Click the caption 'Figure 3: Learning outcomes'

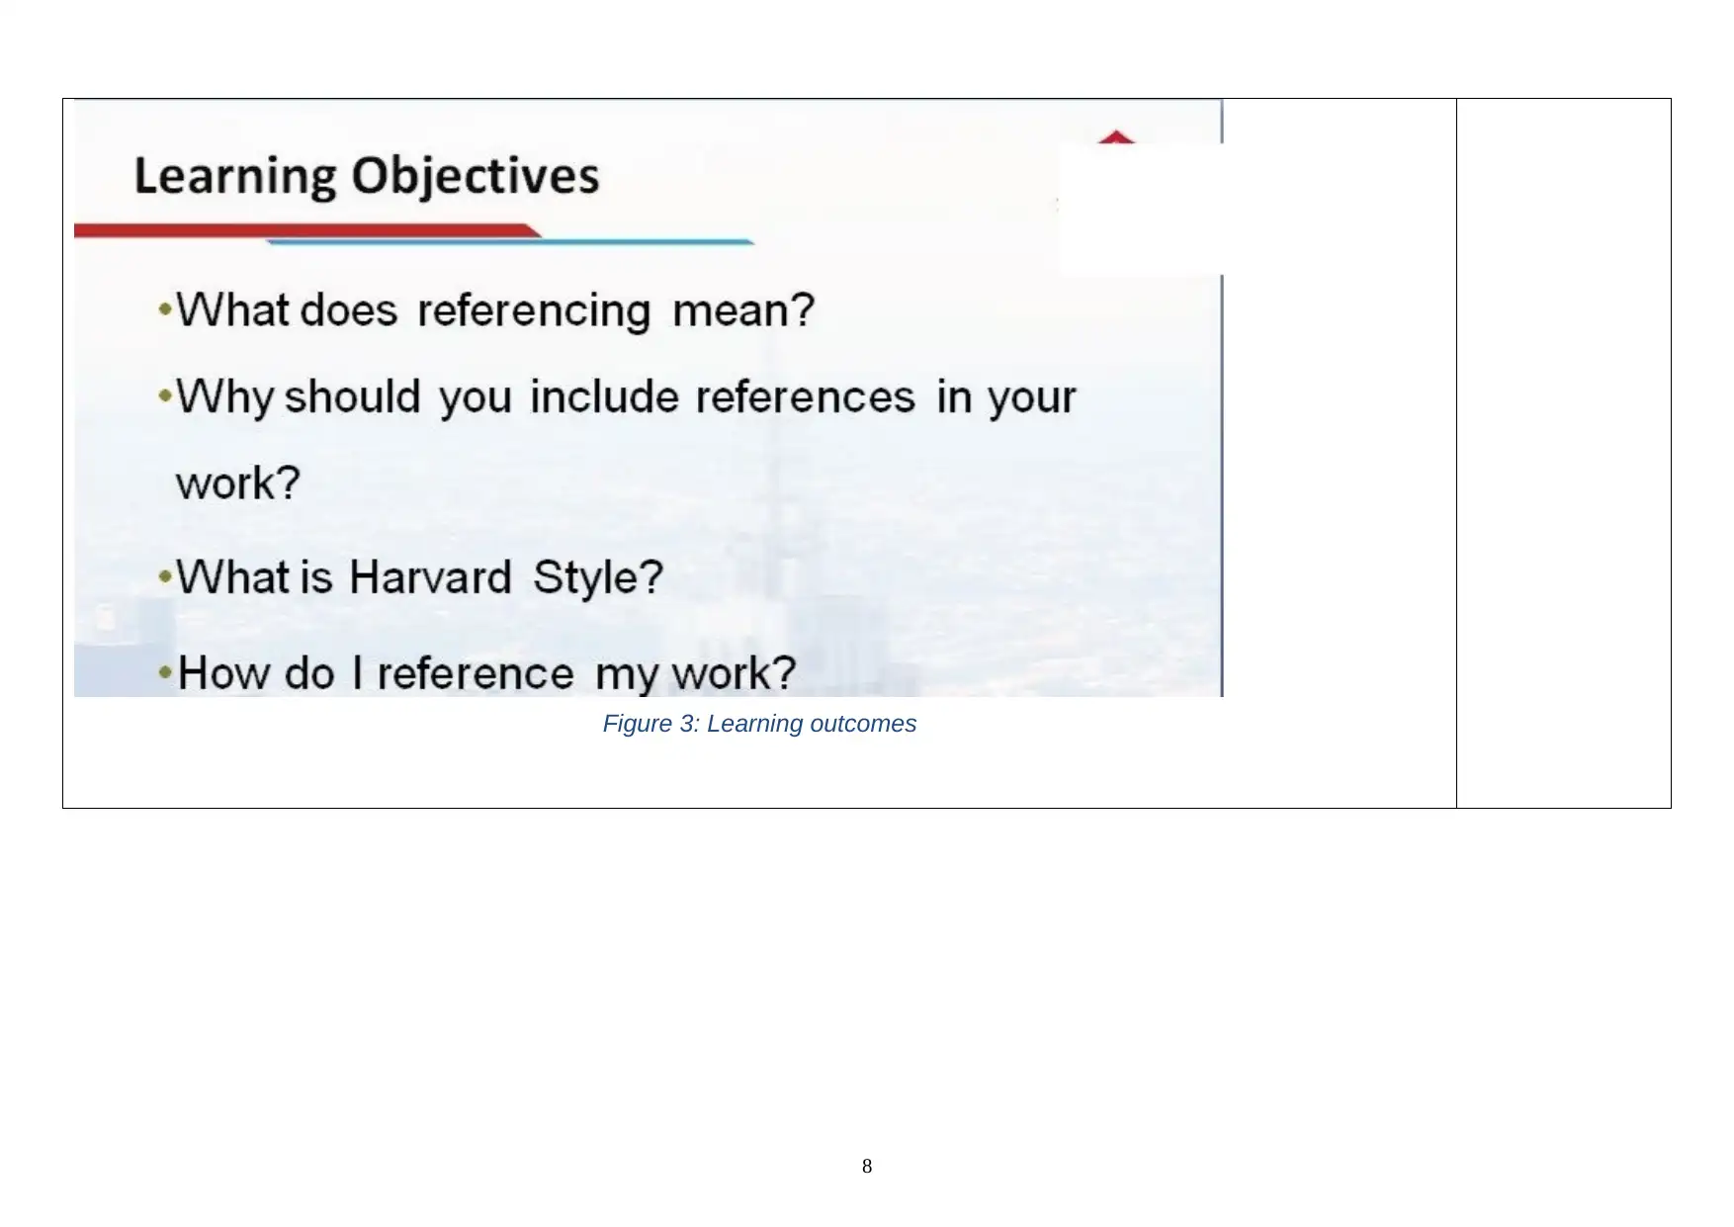pyautogui.click(x=759, y=724)
